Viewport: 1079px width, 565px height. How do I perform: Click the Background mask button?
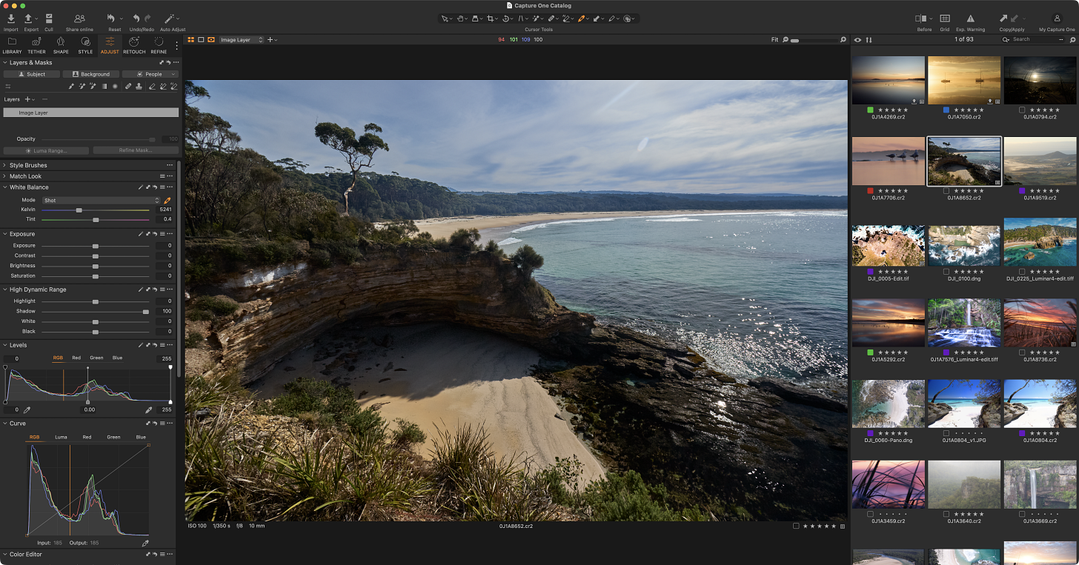pos(90,74)
